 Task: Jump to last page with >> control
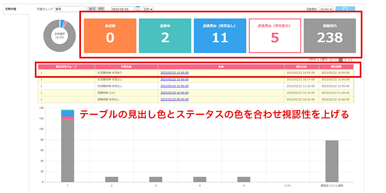[x=350, y=60]
